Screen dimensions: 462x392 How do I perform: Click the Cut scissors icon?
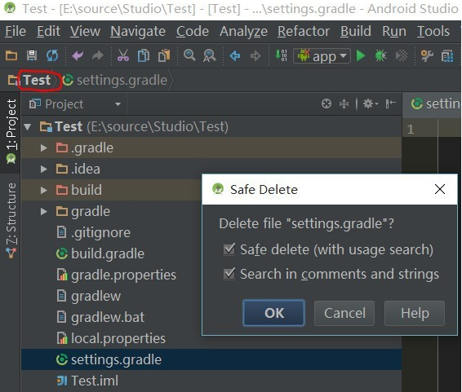pyautogui.click(x=123, y=55)
